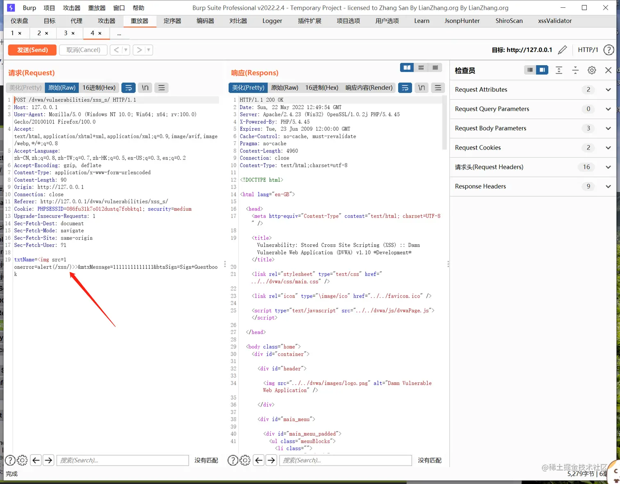Switch to top-bottom request/response layout
The width and height of the screenshot is (620, 484).
pyautogui.click(x=421, y=68)
